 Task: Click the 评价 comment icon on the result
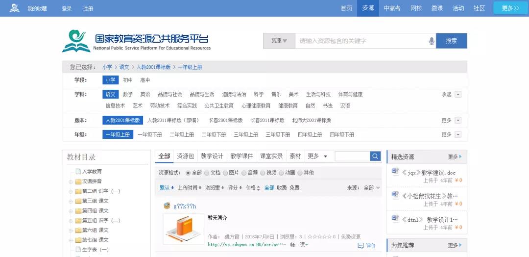tap(361, 246)
